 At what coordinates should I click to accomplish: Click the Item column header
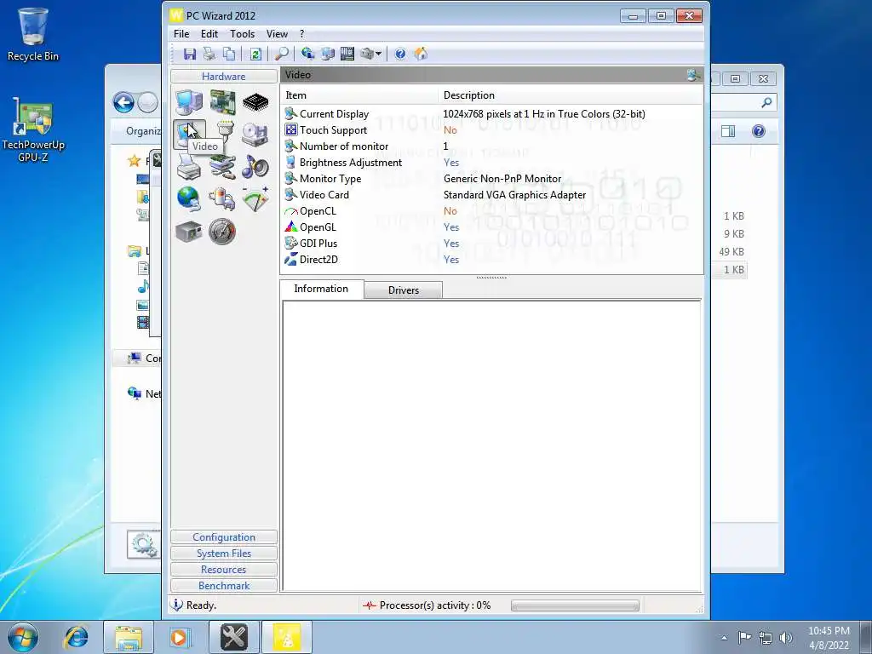359,95
